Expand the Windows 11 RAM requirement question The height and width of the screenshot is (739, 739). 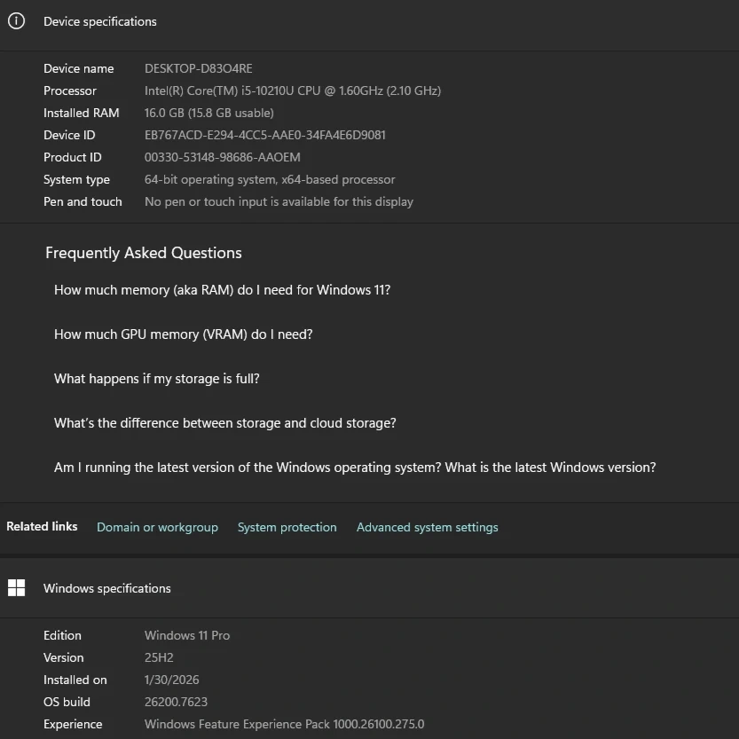(222, 290)
